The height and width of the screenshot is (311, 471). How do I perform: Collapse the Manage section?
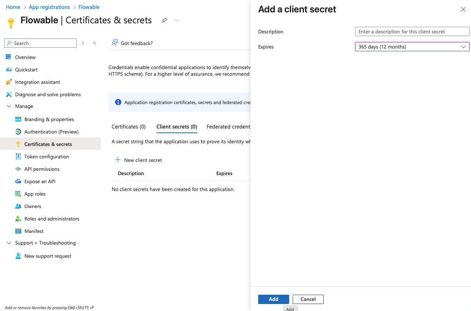tap(9, 106)
